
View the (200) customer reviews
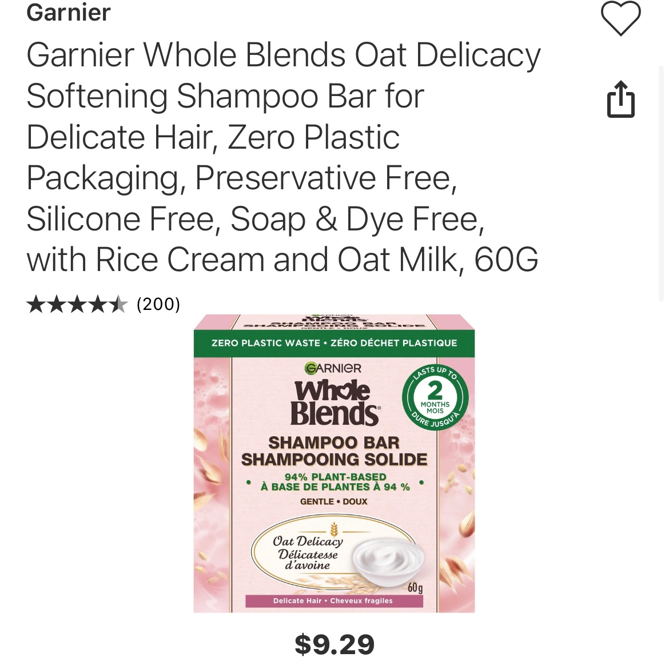158,304
